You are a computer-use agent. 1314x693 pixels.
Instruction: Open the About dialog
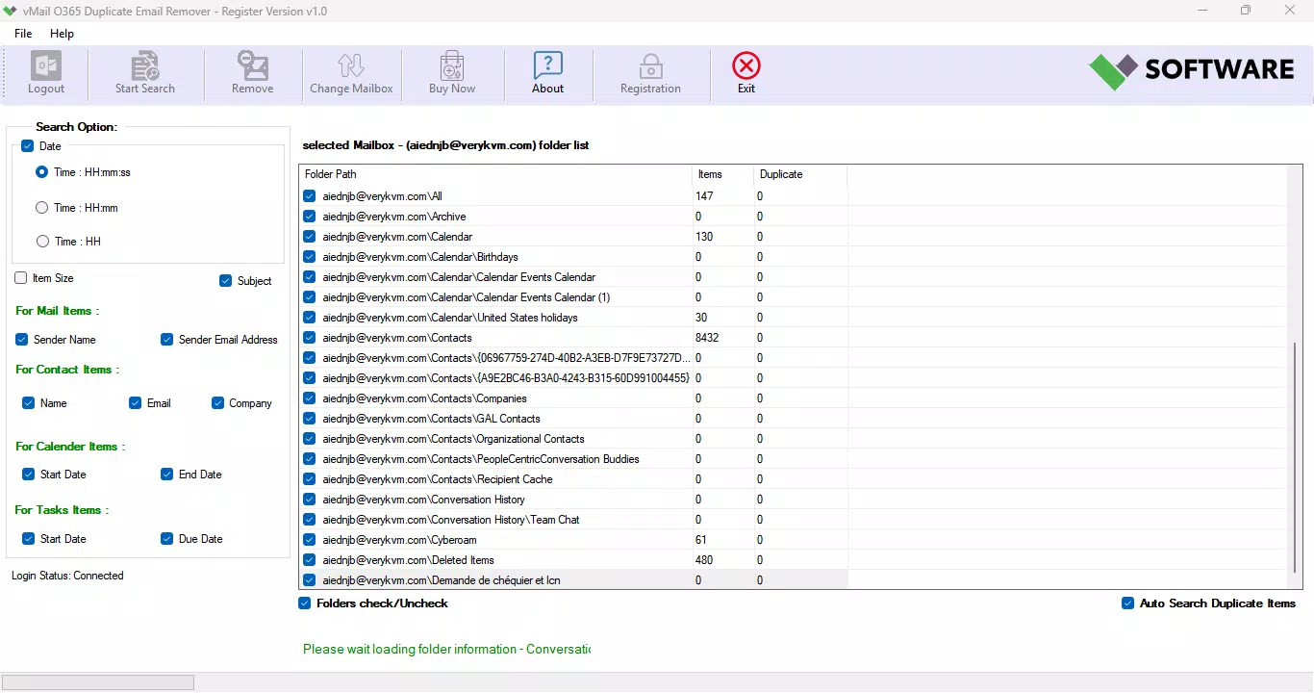tap(548, 73)
